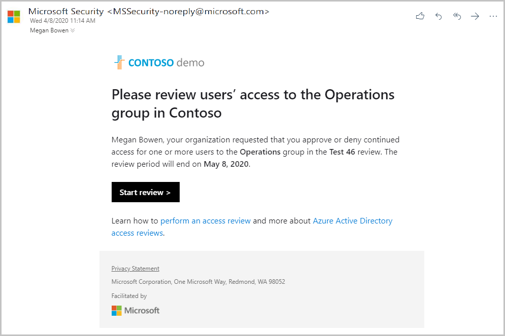The height and width of the screenshot is (336, 505).
Task: Select the Reply icon
Action: (438, 16)
